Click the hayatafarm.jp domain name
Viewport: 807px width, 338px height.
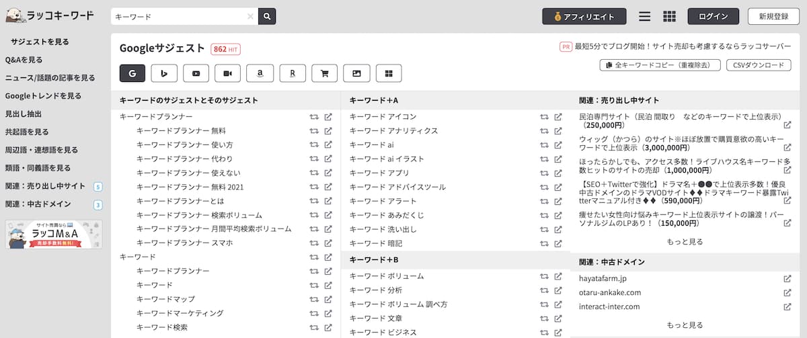pos(603,278)
